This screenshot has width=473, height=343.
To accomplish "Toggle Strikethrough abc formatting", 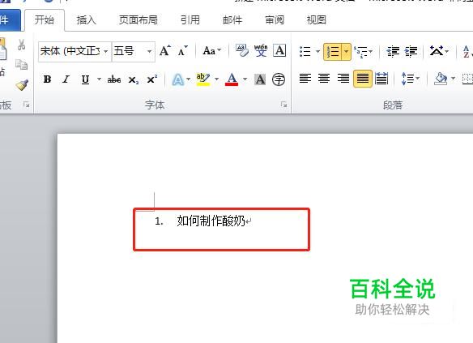I will (x=114, y=79).
